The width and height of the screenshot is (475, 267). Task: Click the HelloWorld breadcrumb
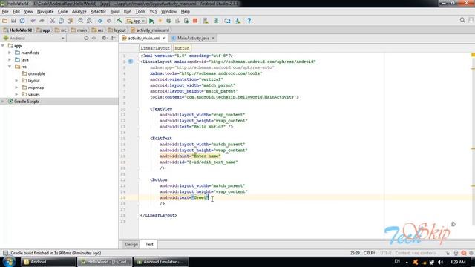tap(18, 30)
